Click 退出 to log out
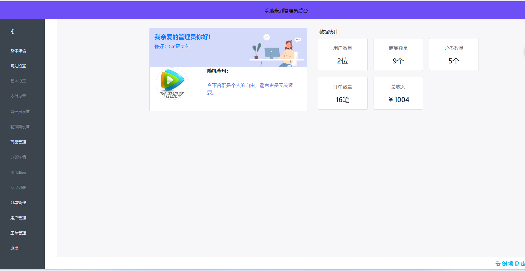The width and height of the screenshot is (525, 271). (x=14, y=248)
